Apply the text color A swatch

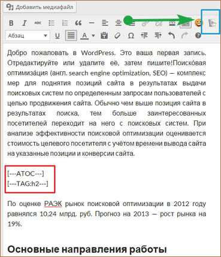(x=85, y=36)
